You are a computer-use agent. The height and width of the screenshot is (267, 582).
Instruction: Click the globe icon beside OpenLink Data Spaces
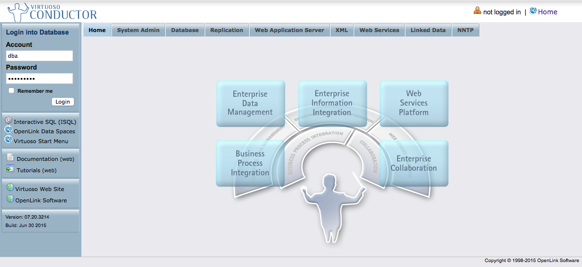click(x=8, y=130)
